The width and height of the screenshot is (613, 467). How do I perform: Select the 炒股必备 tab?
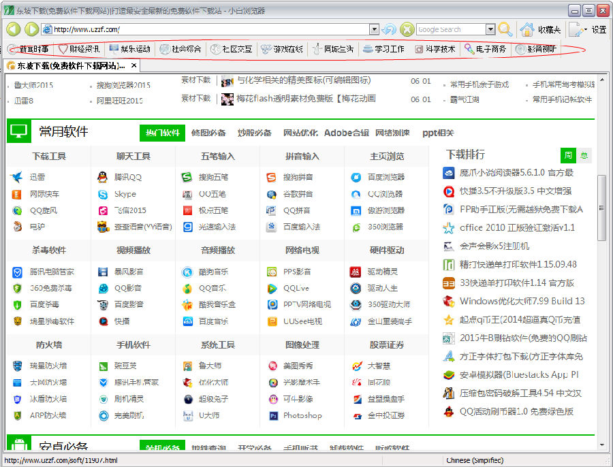[x=255, y=133]
